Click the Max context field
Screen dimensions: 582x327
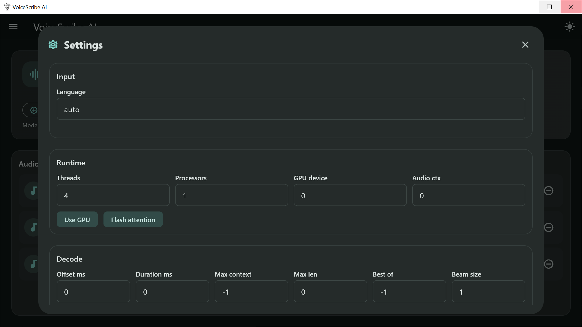point(251,291)
